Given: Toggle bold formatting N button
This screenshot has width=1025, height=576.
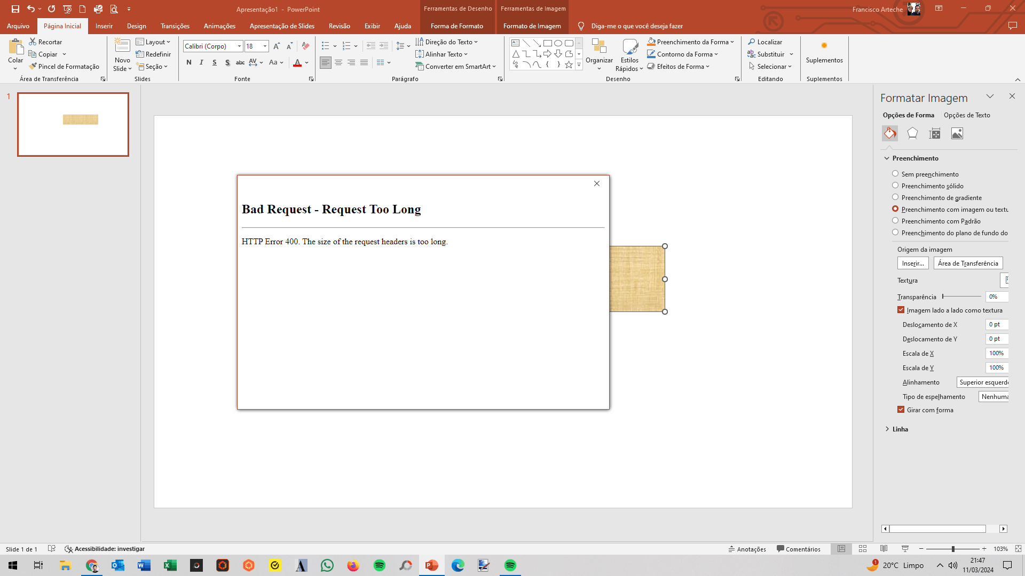Looking at the screenshot, I should (189, 62).
